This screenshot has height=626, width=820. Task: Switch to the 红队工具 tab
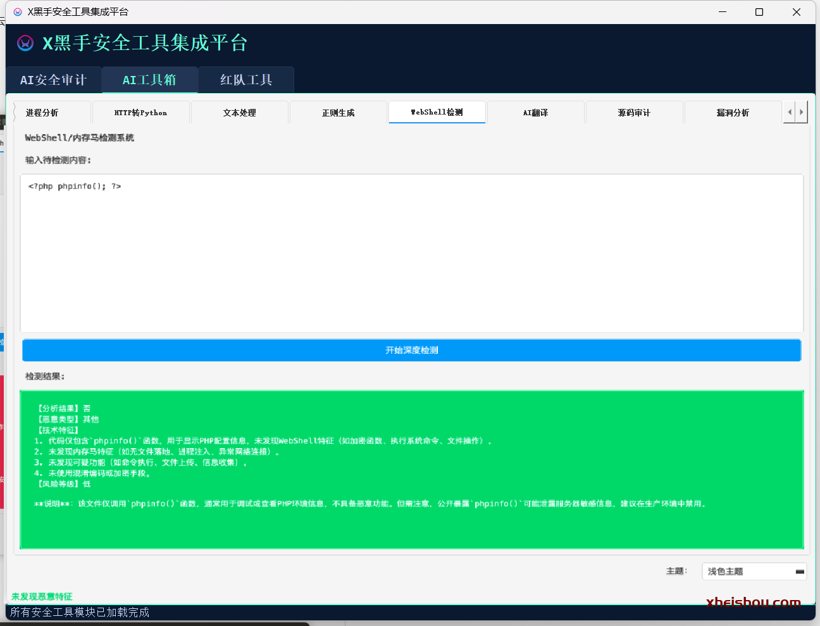246,80
